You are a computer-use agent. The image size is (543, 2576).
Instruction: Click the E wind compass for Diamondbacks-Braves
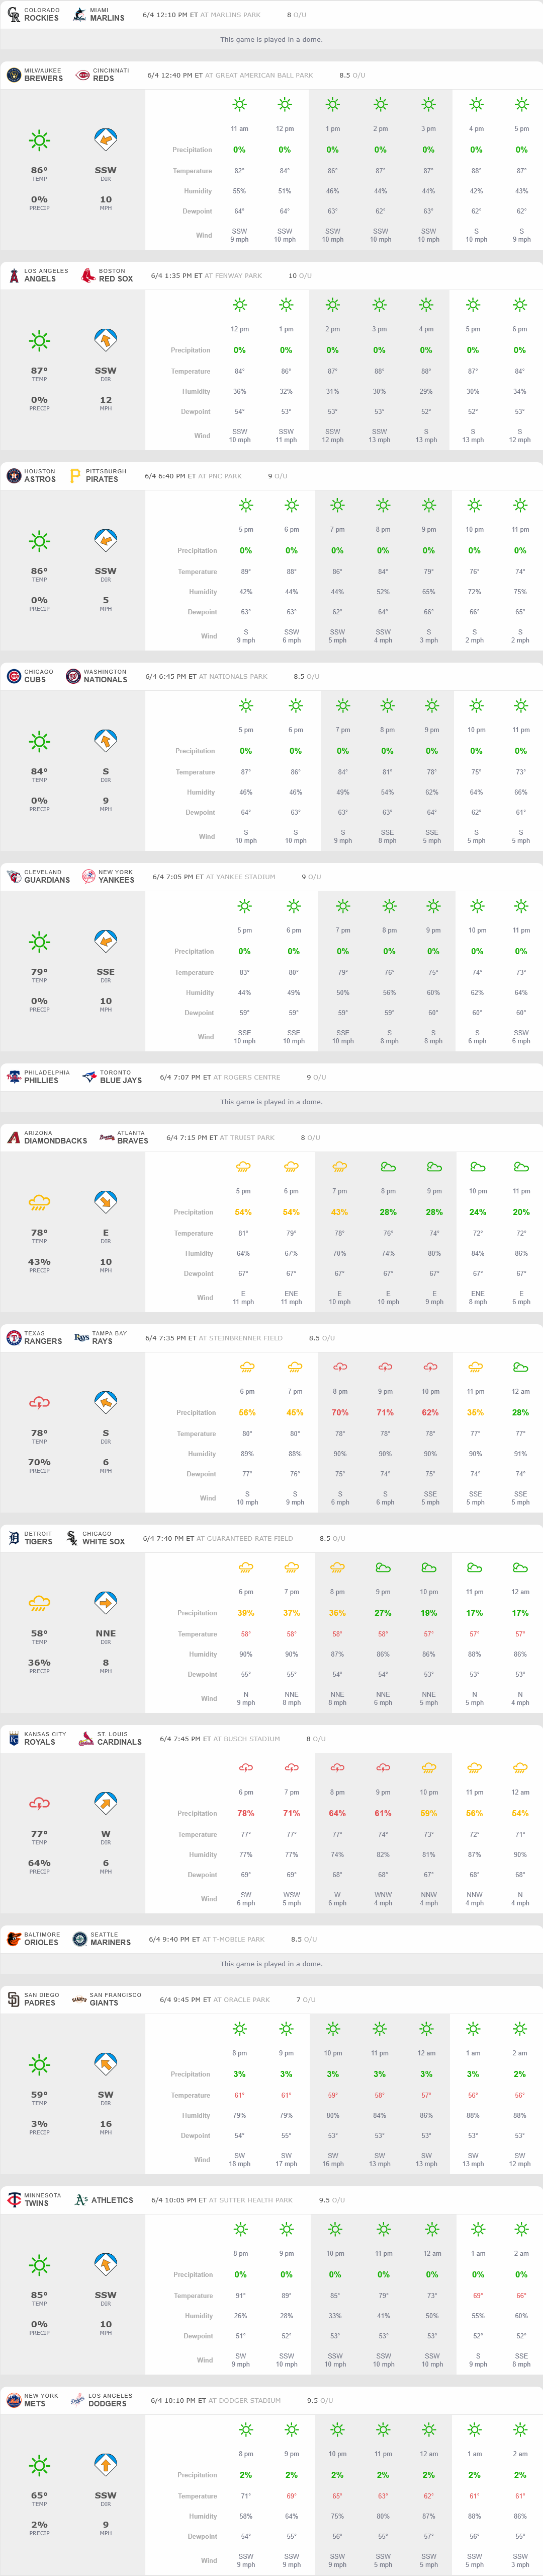coord(106,1202)
